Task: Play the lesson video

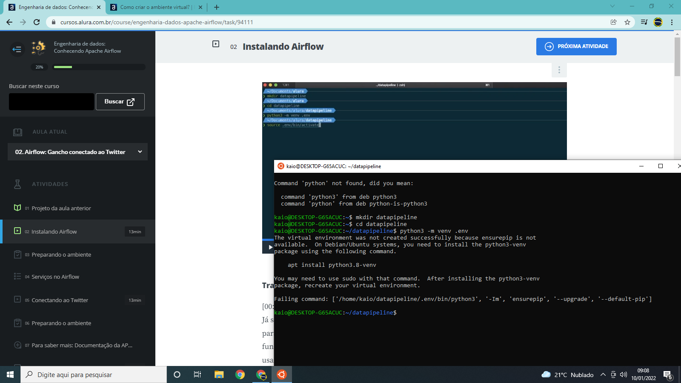Action: [x=270, y=247]
